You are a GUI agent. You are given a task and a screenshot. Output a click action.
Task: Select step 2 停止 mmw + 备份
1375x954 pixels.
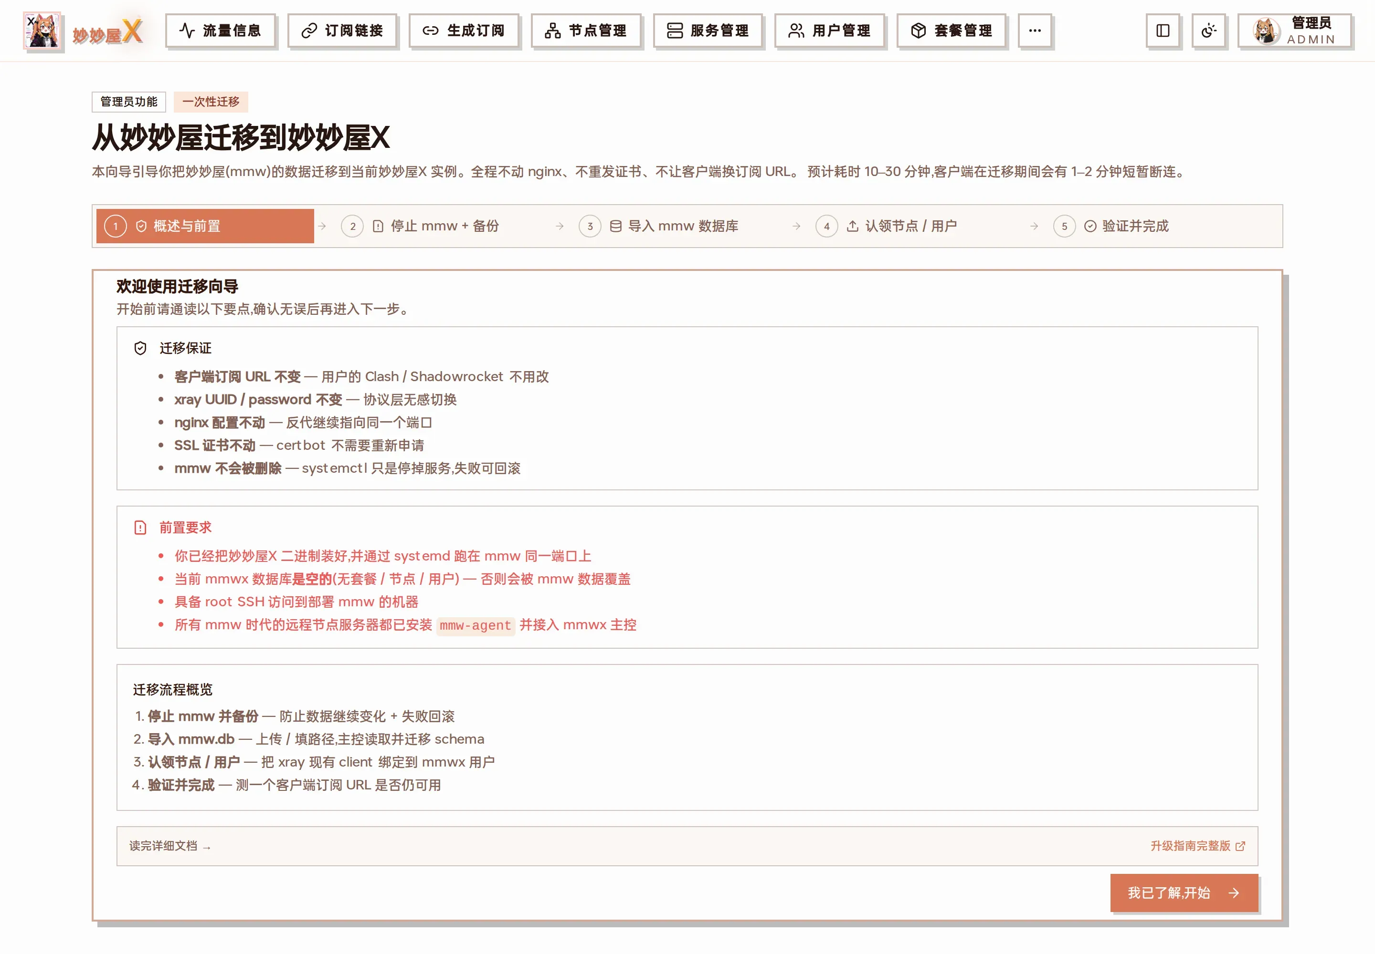point(443,226)
